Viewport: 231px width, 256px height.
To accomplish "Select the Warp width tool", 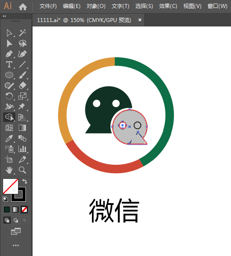I will pyautogui.click(x=9, y=107).
